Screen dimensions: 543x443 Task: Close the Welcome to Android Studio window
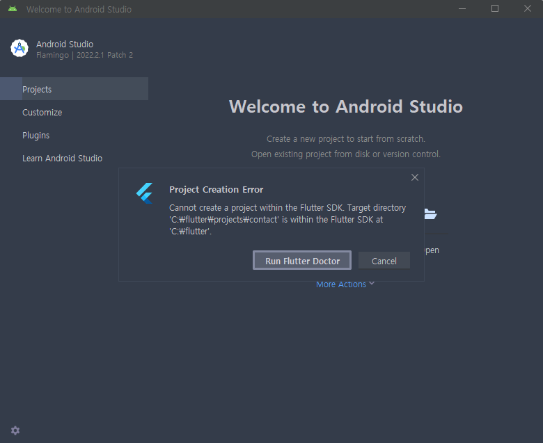point(528,8)
